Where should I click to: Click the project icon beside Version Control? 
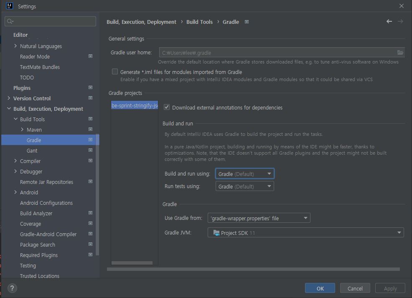point(90,98)
